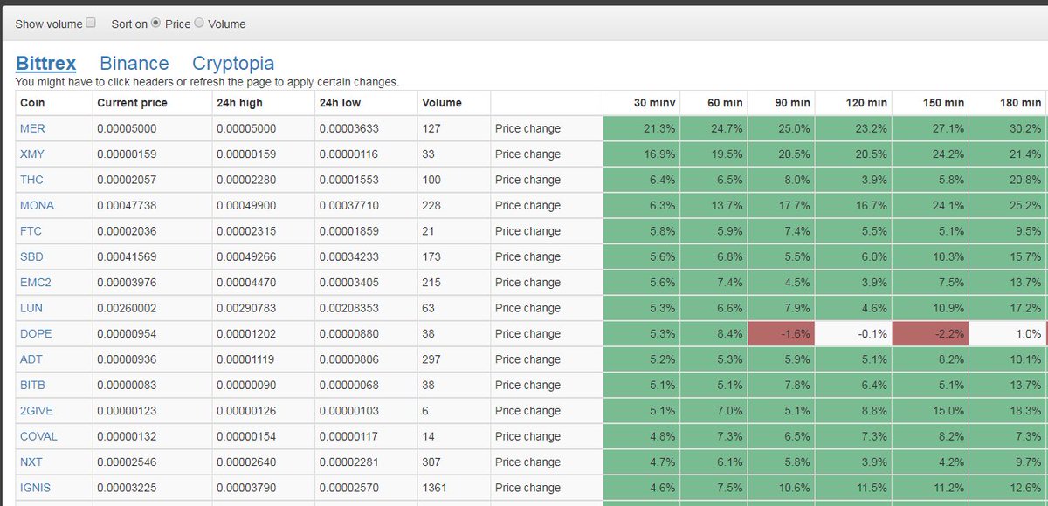Image resolution: width=1048 pixels, height=506 pixels.
Task: Click Price change label in ADT row
Action: click(x=527, y=359)
